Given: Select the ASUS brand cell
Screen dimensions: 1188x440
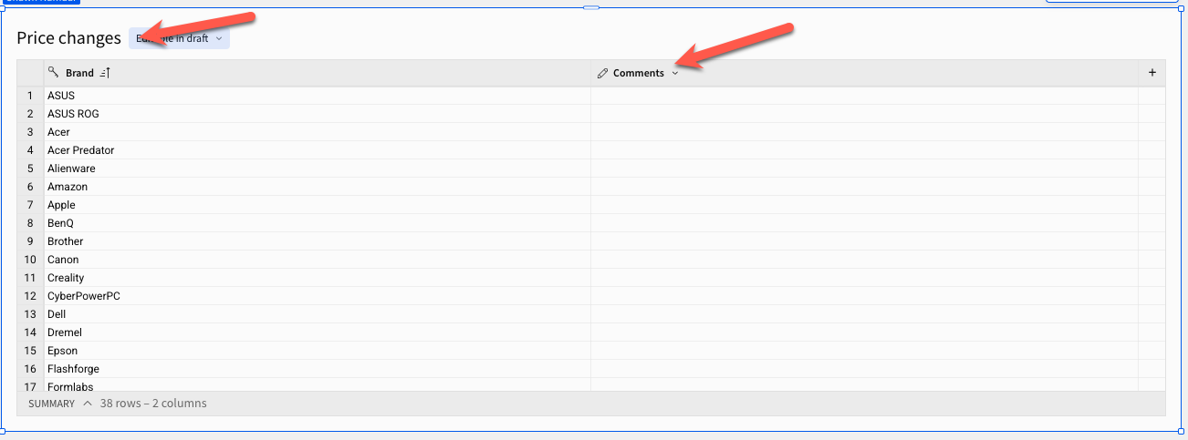Looking at the screenshot, I should pyautogui.click(x=318, y=96).
